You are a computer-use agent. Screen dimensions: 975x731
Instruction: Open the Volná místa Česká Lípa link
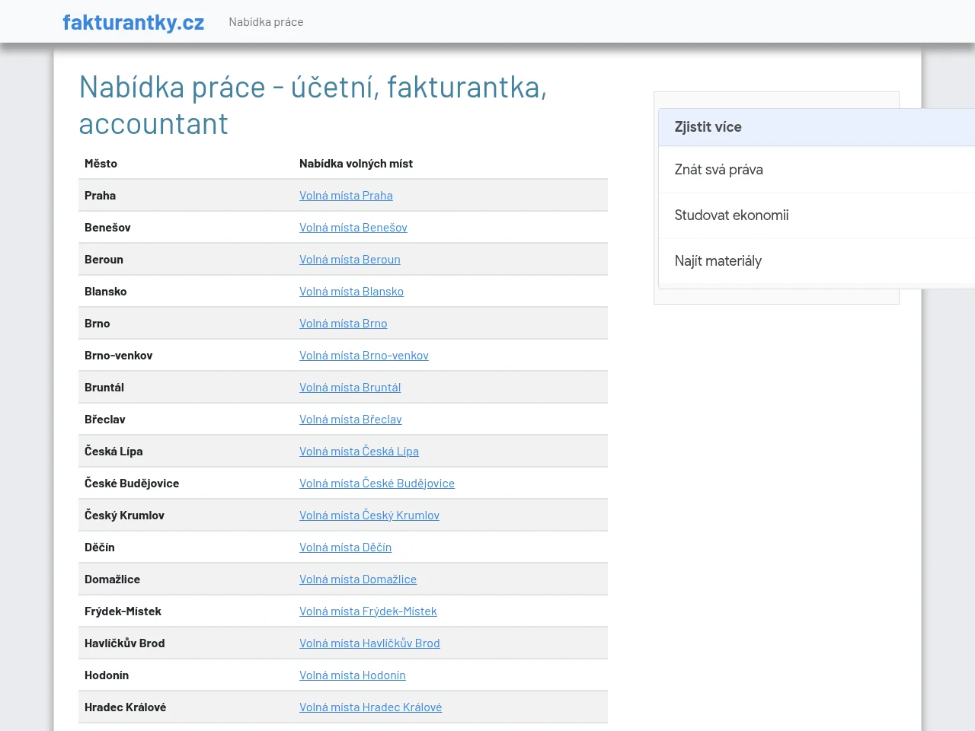pyautogui.click(x=359, y=452)
